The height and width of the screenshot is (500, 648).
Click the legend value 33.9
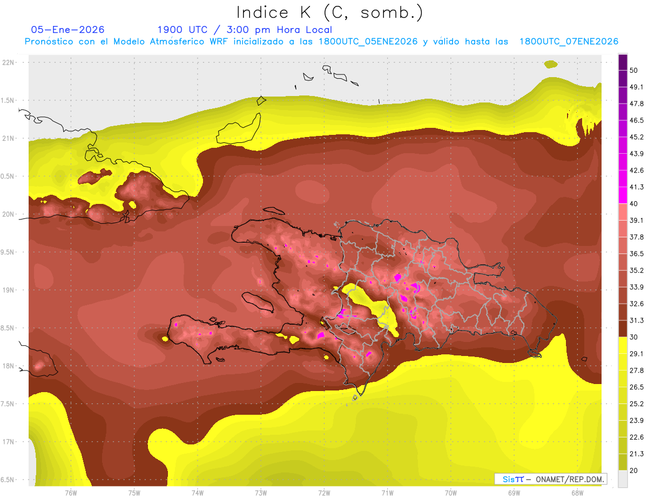(x=637, y=287)
